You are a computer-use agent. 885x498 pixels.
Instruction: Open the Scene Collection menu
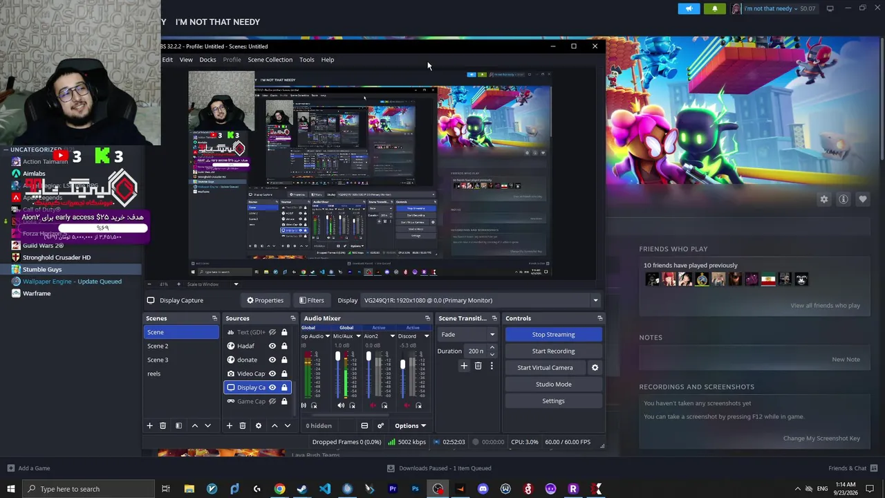click(270, 59)
